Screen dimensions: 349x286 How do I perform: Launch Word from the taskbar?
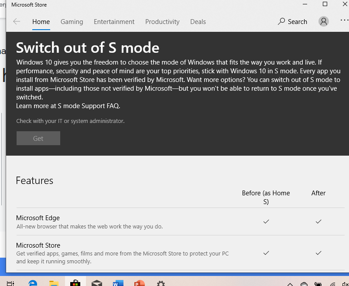118,283
